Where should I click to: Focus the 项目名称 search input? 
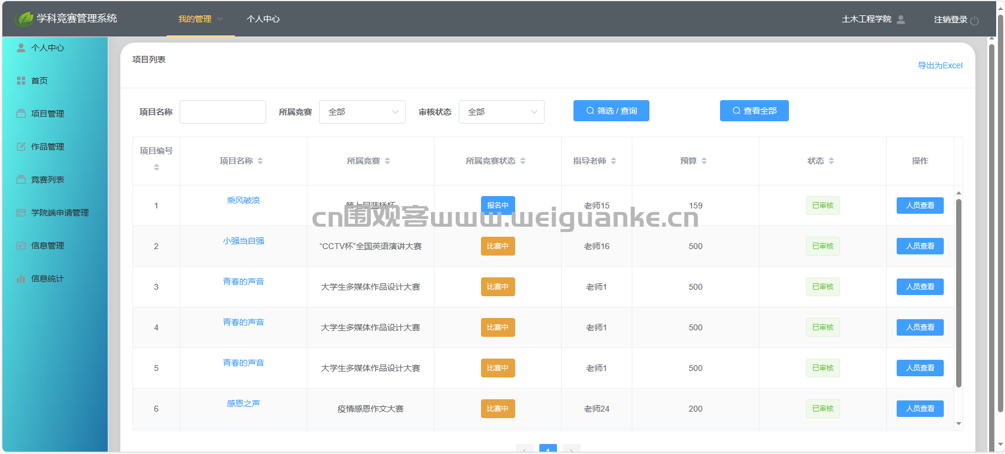click(223, 112)
